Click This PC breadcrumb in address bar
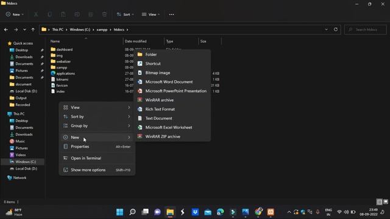This screenshot has width=390, height=219. 58,30
